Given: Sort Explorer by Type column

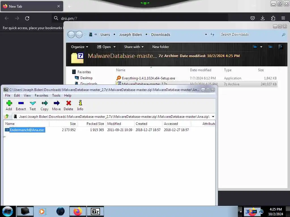Looking at the screenshot, I should pyautogui.click(x=239, y=70).
